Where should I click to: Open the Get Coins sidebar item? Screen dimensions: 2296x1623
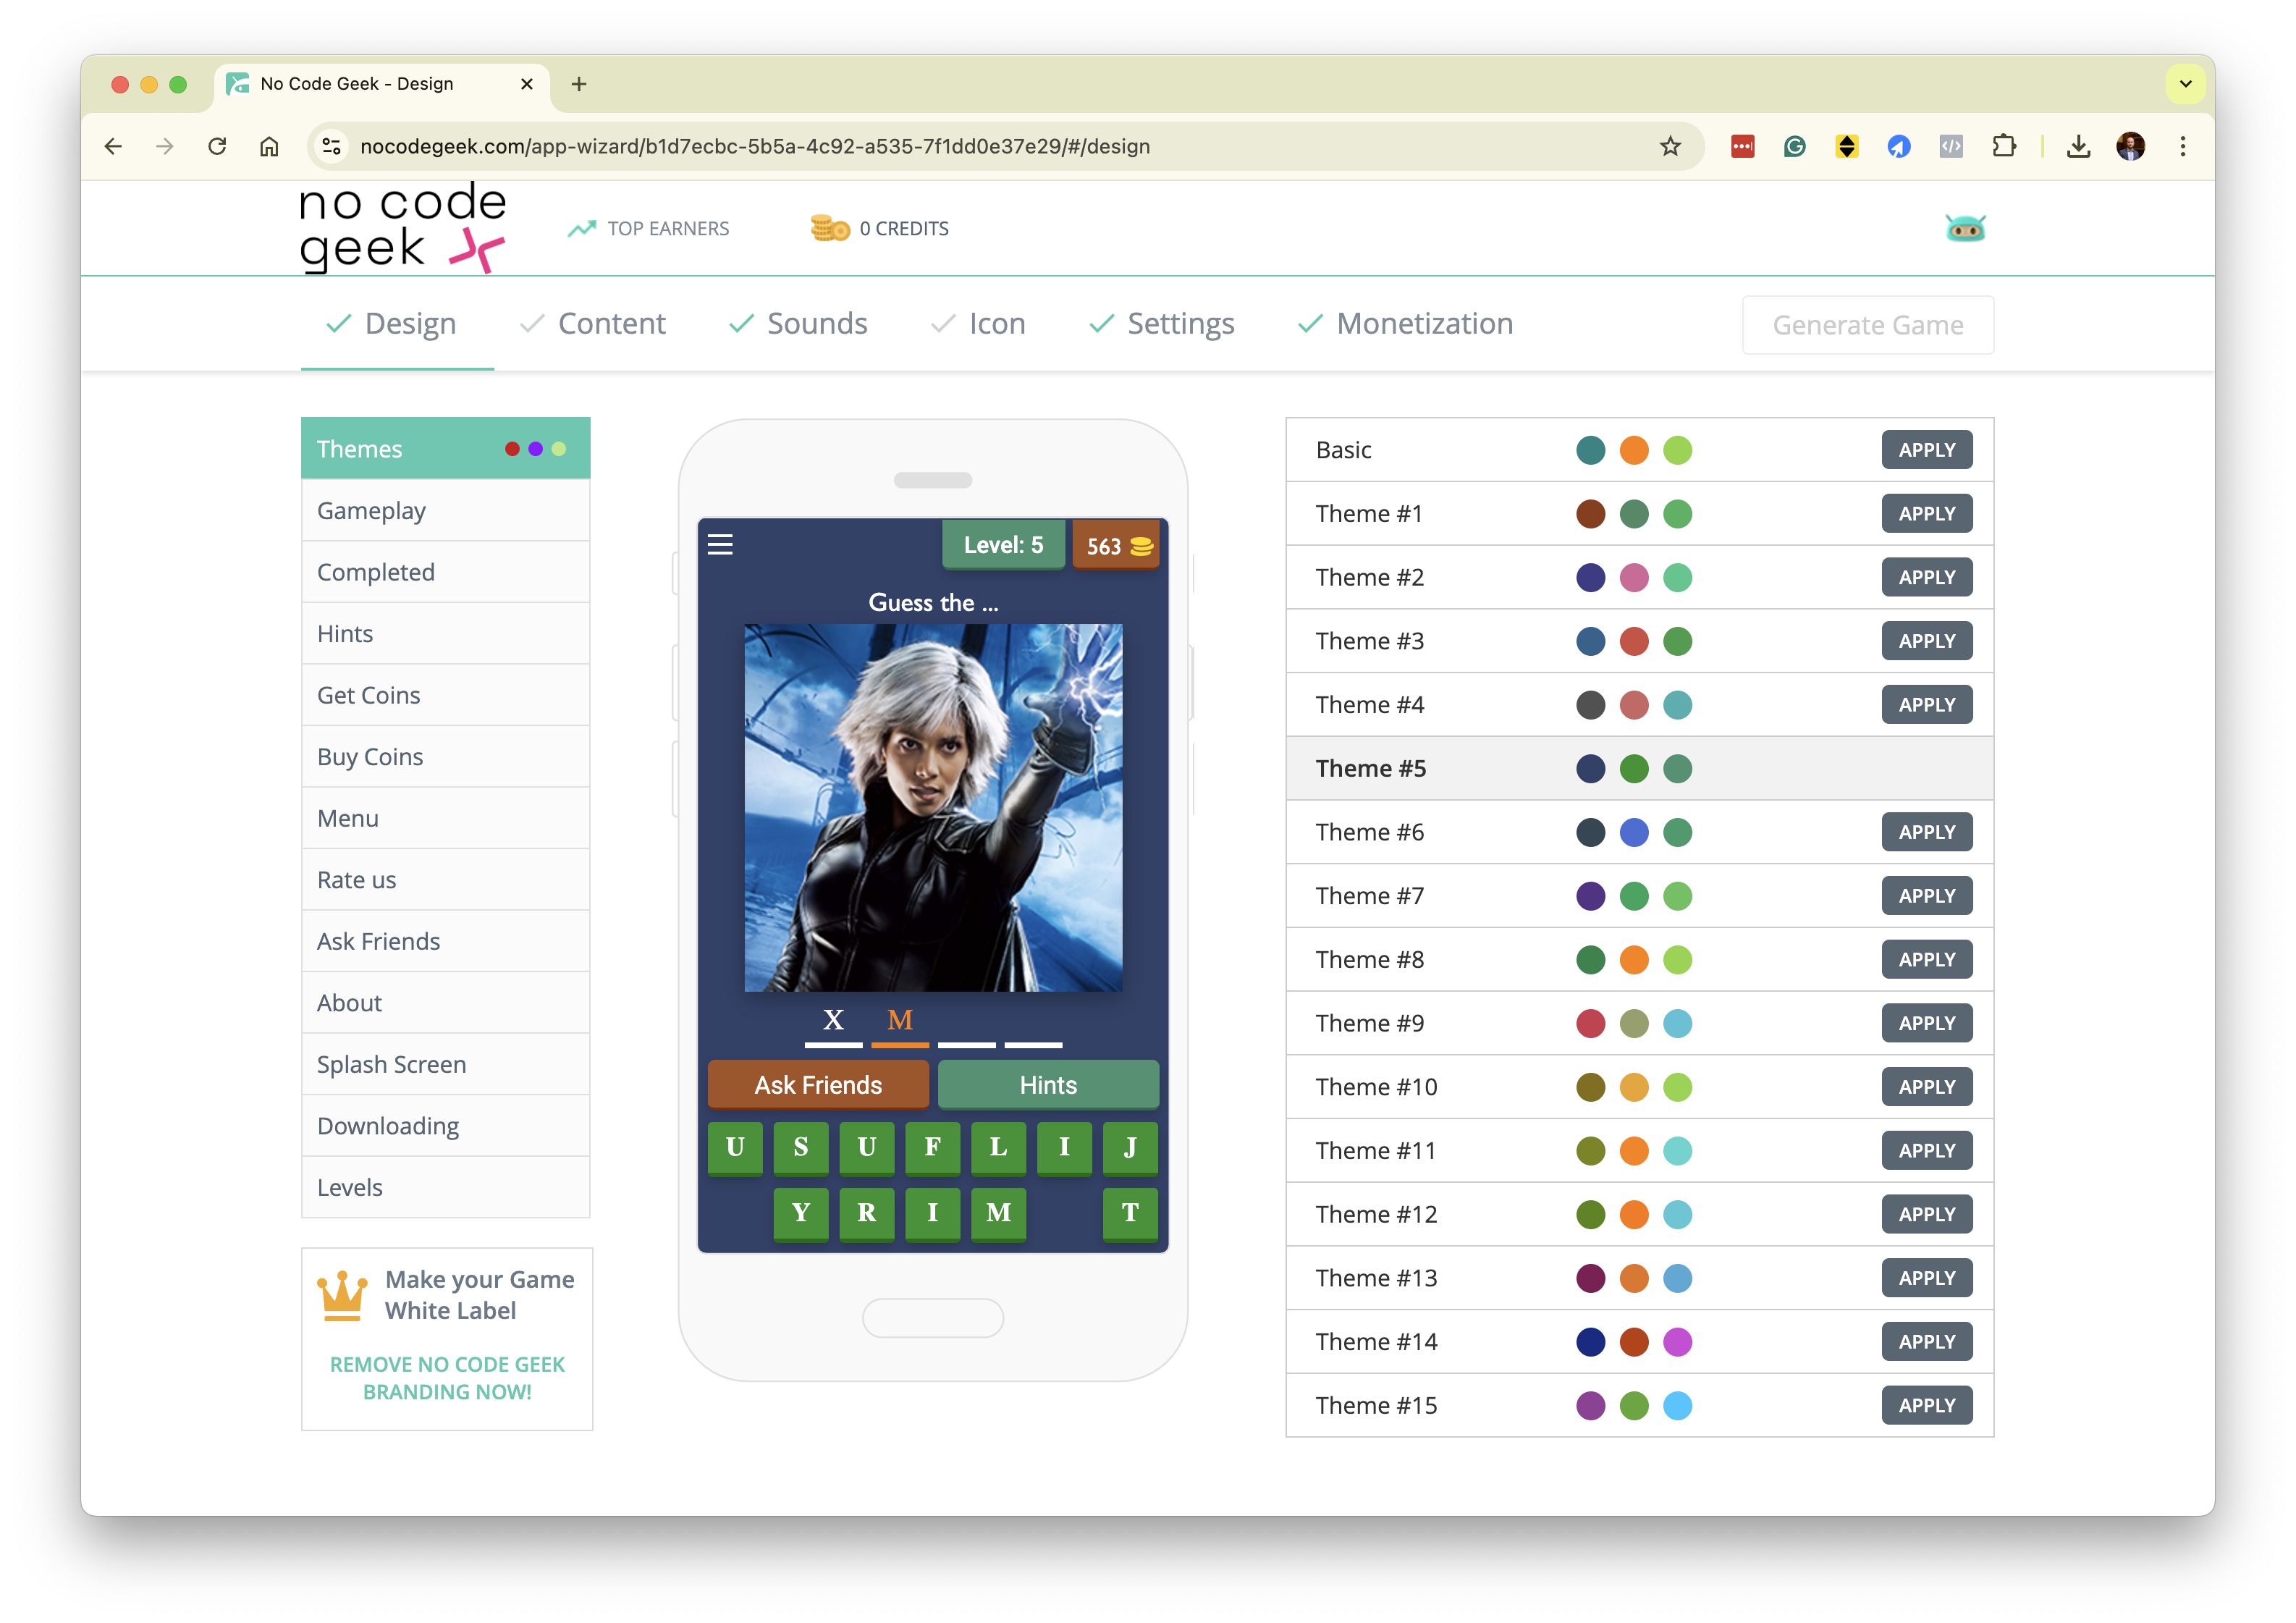445,695
